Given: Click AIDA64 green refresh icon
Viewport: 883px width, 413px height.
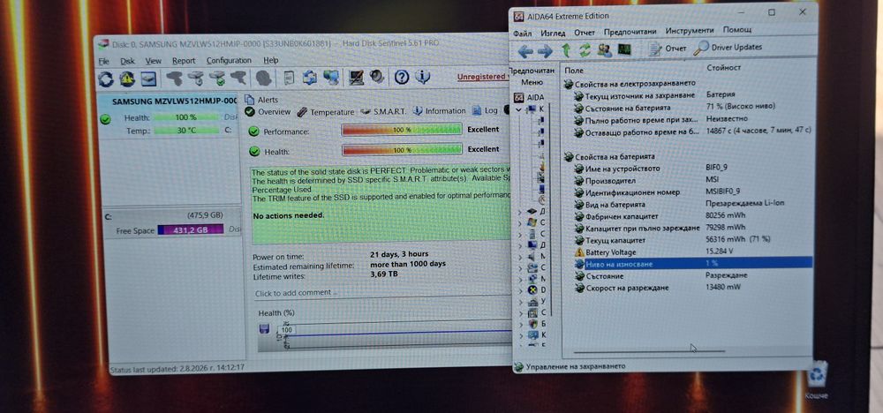Looking at the screenshot, I should [x=585, y=50].
